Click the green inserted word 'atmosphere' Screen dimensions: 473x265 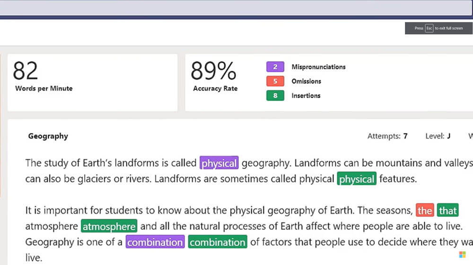109,226
